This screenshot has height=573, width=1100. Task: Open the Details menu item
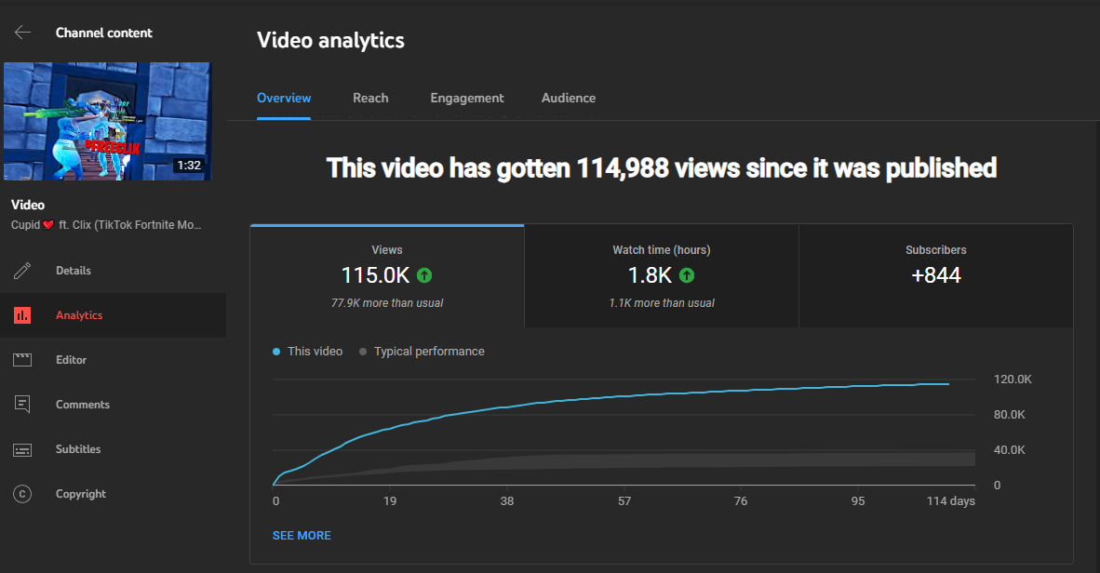pos(73,271)
